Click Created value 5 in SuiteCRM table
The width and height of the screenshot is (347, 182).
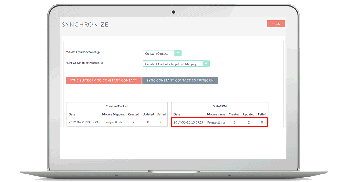coord(234,122)
